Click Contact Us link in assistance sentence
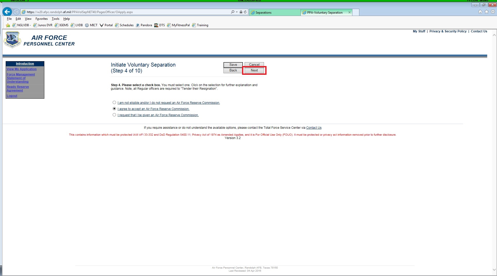 coord(314,128)
